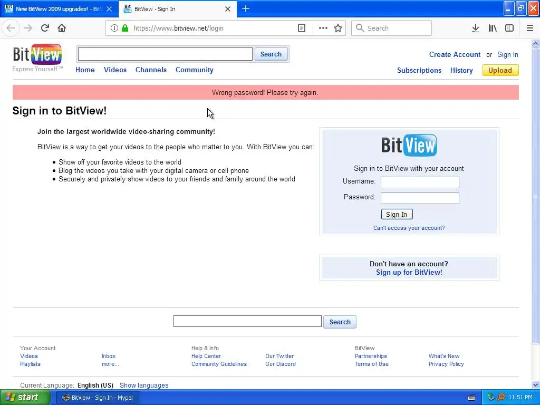The width and height of the screenshot is (540, 405).
Task: Click the bottom Search button
Action: click(340, 322)
